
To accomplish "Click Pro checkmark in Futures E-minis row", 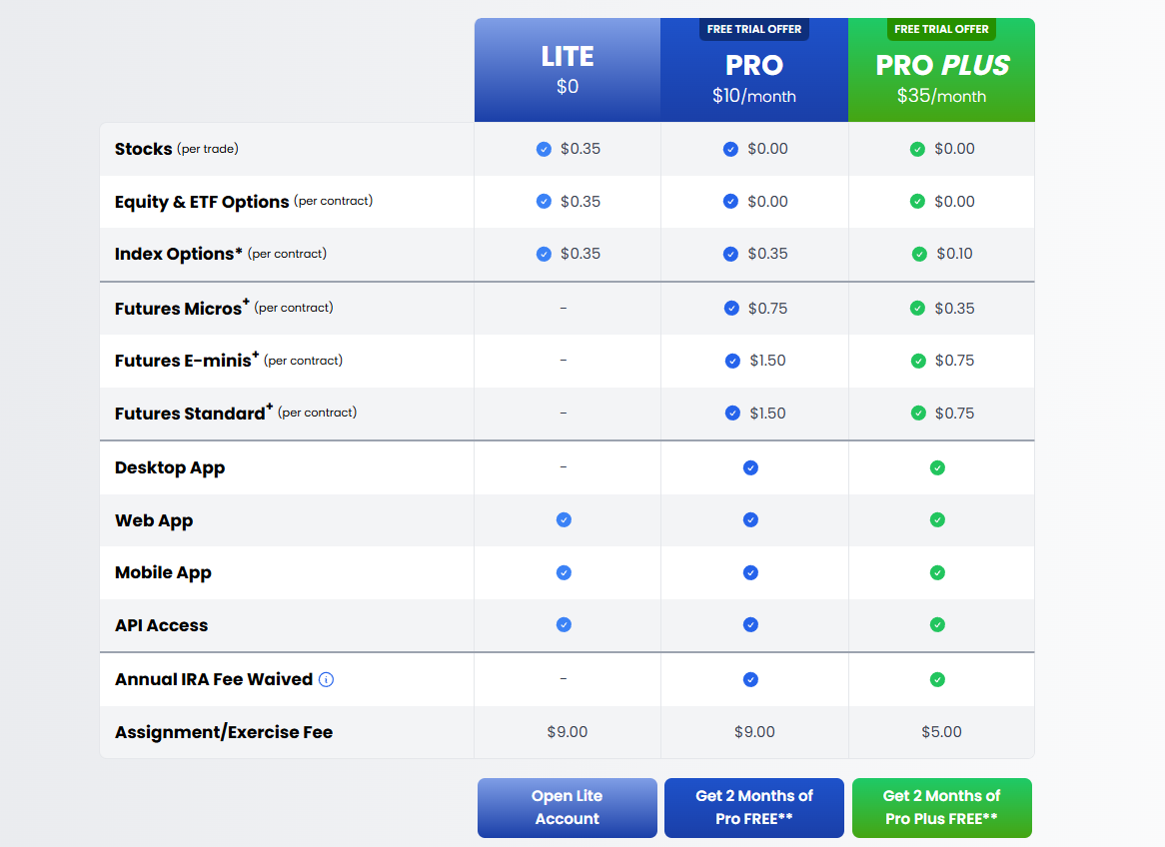I will 732,362.
